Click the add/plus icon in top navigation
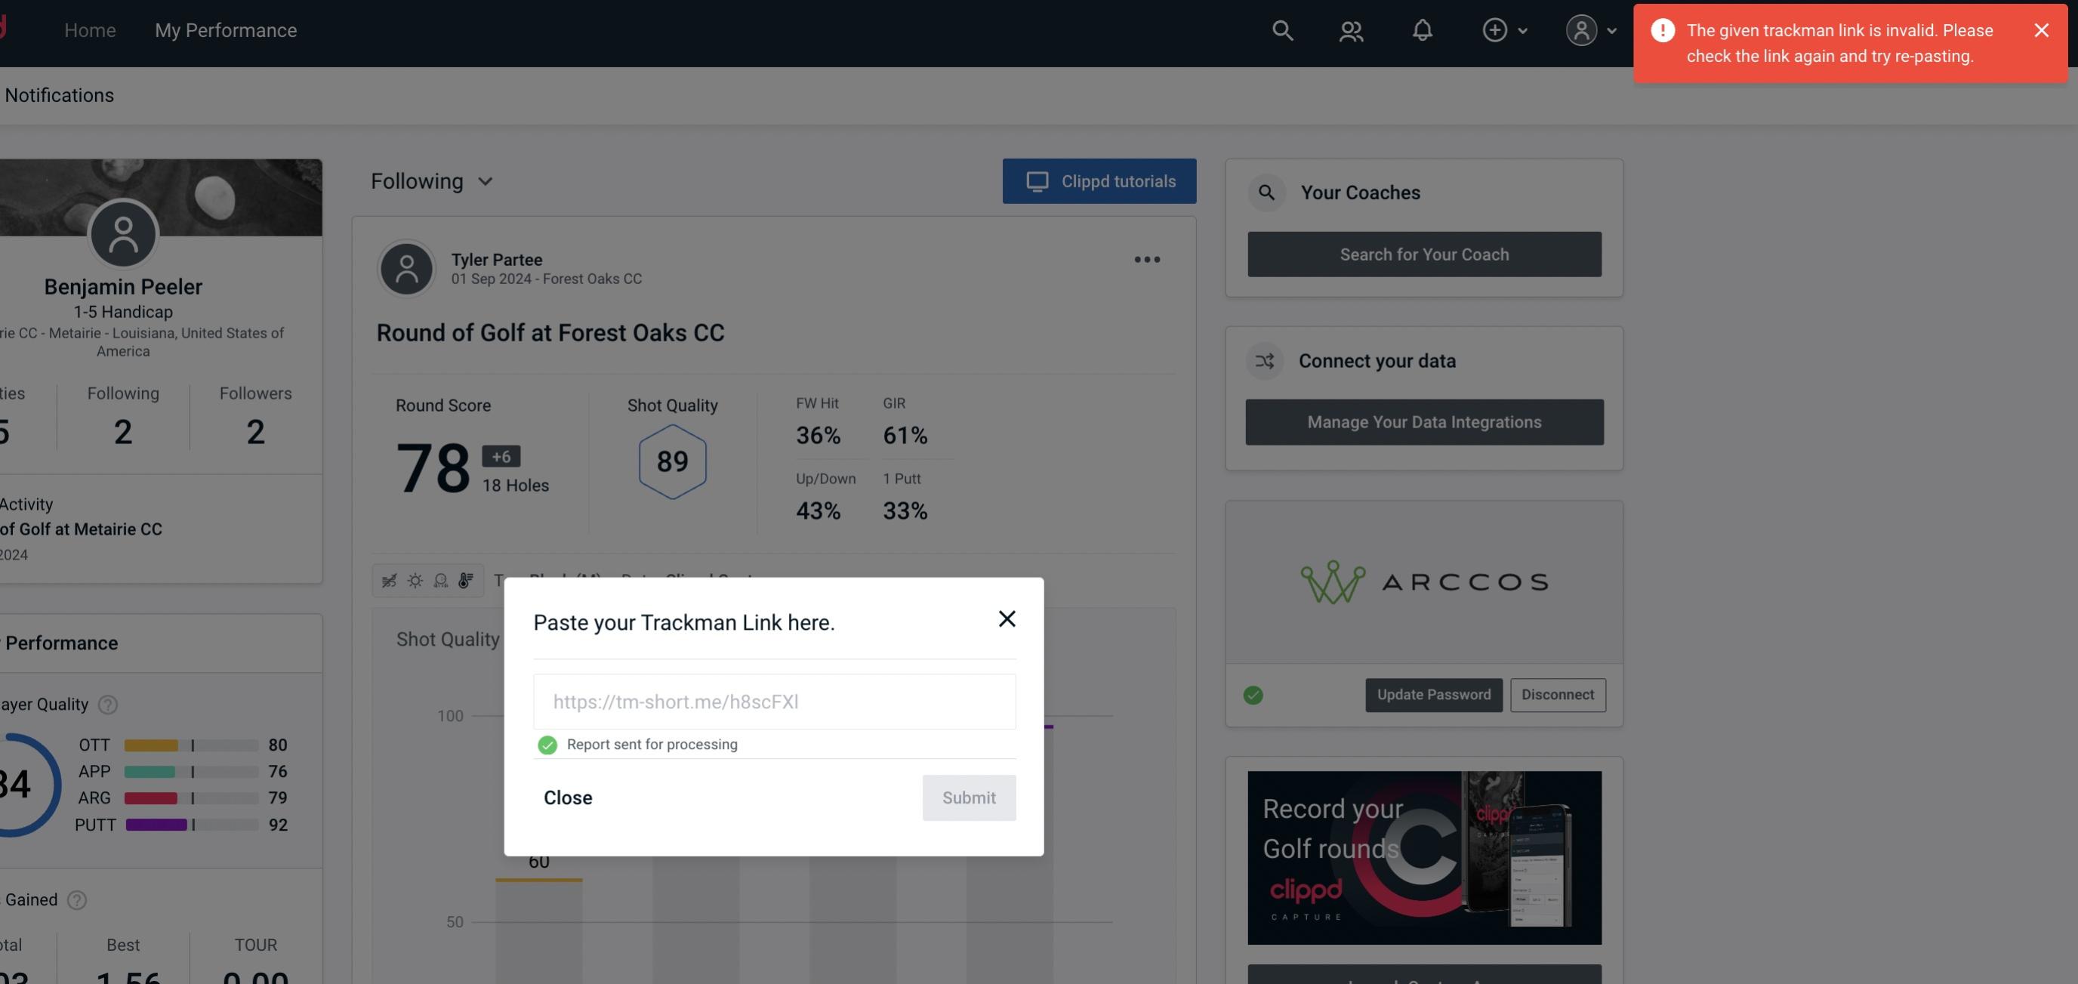The image size is (2078, 984). [1495, 29]
